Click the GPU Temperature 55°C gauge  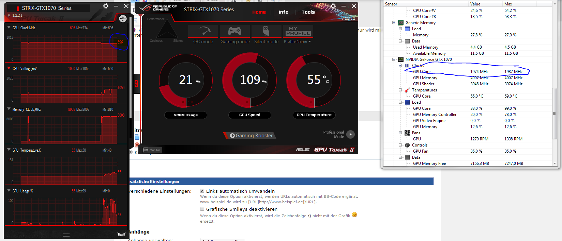point(314,81)
